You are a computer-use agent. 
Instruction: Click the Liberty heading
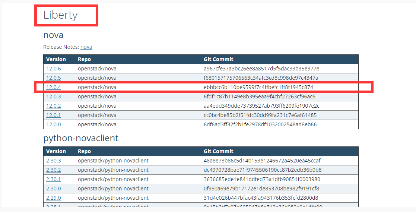click(60, 15)
